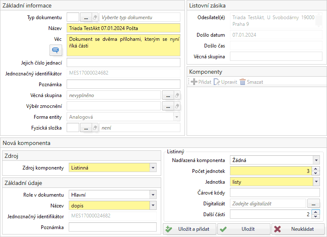327x237 pixels.
Task: Click the eraser icon next to Fyzická složka
Action: (x=95, y=128)
